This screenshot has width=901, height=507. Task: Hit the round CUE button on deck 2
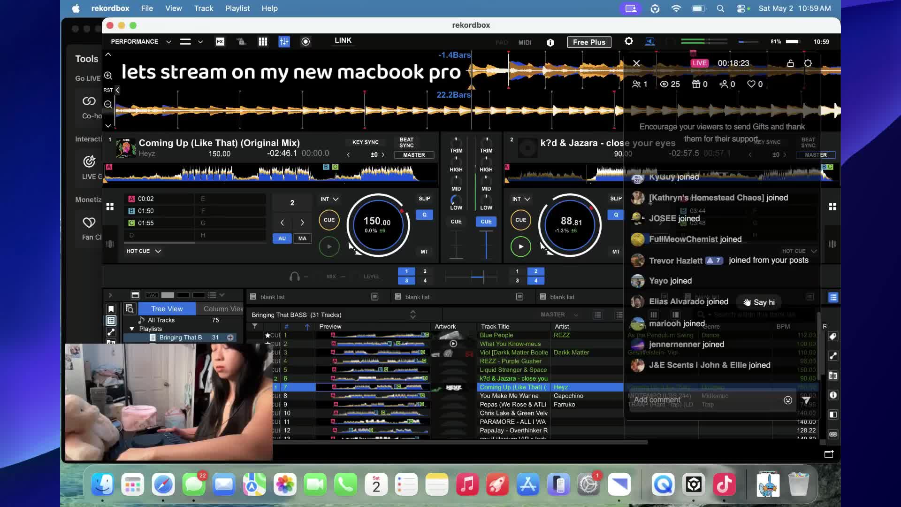[x=520, y=220]
